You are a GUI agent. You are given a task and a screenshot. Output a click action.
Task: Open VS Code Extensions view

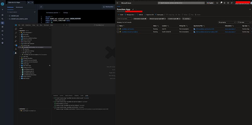click(x=16, y=45)
